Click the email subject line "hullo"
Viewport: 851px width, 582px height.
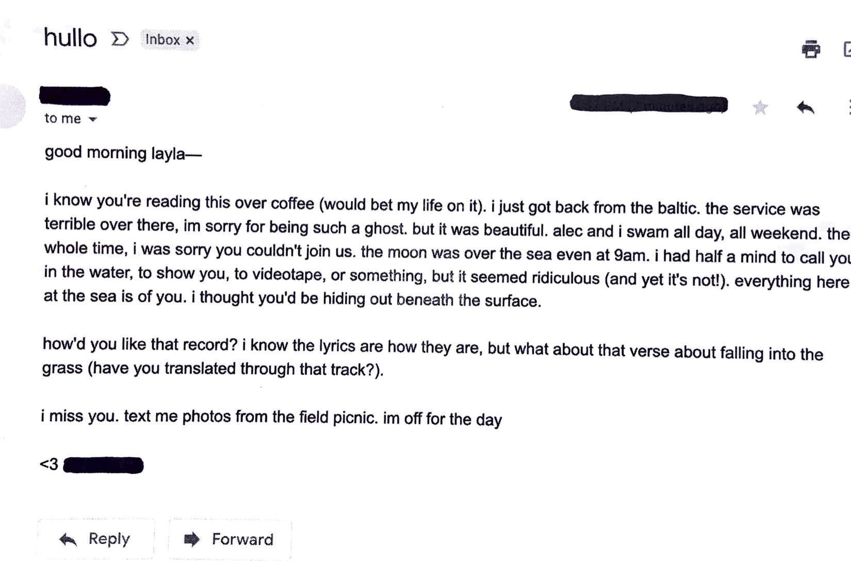coord(70,38)
